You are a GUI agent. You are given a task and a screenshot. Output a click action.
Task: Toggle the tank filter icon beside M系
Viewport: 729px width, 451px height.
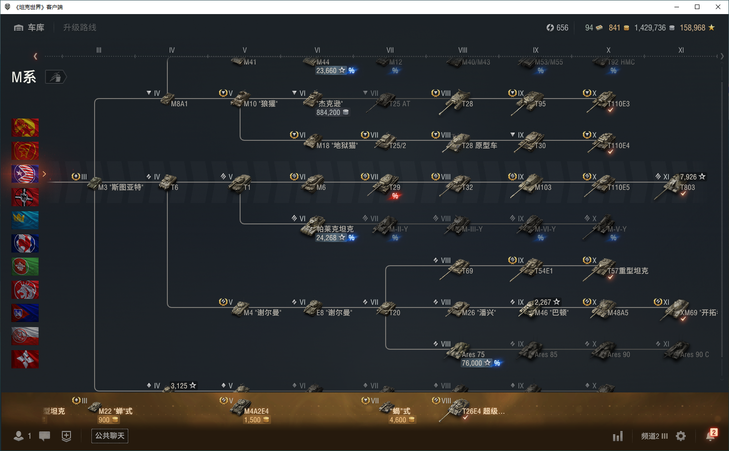click(55, 77)
